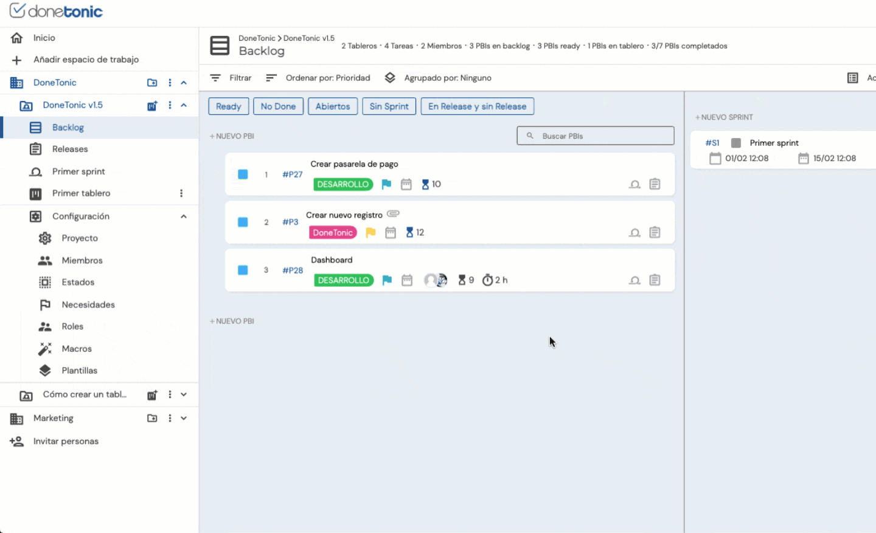Open three-dot menu for Primer tablero
This screenshot has width=876, height=533.
[181, 193]
